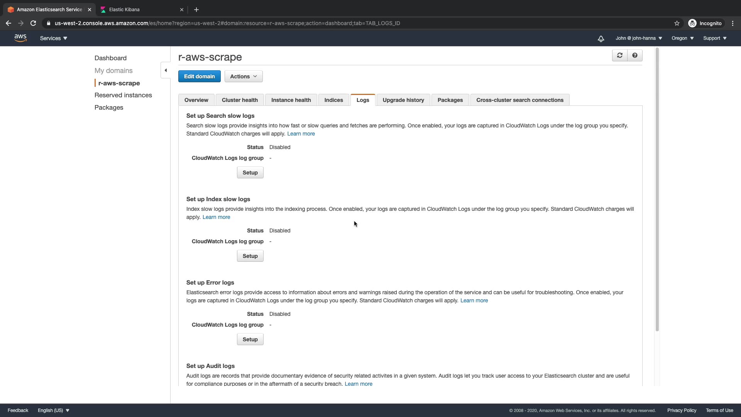Reload the page with browser refresh icon

[33, 23]
